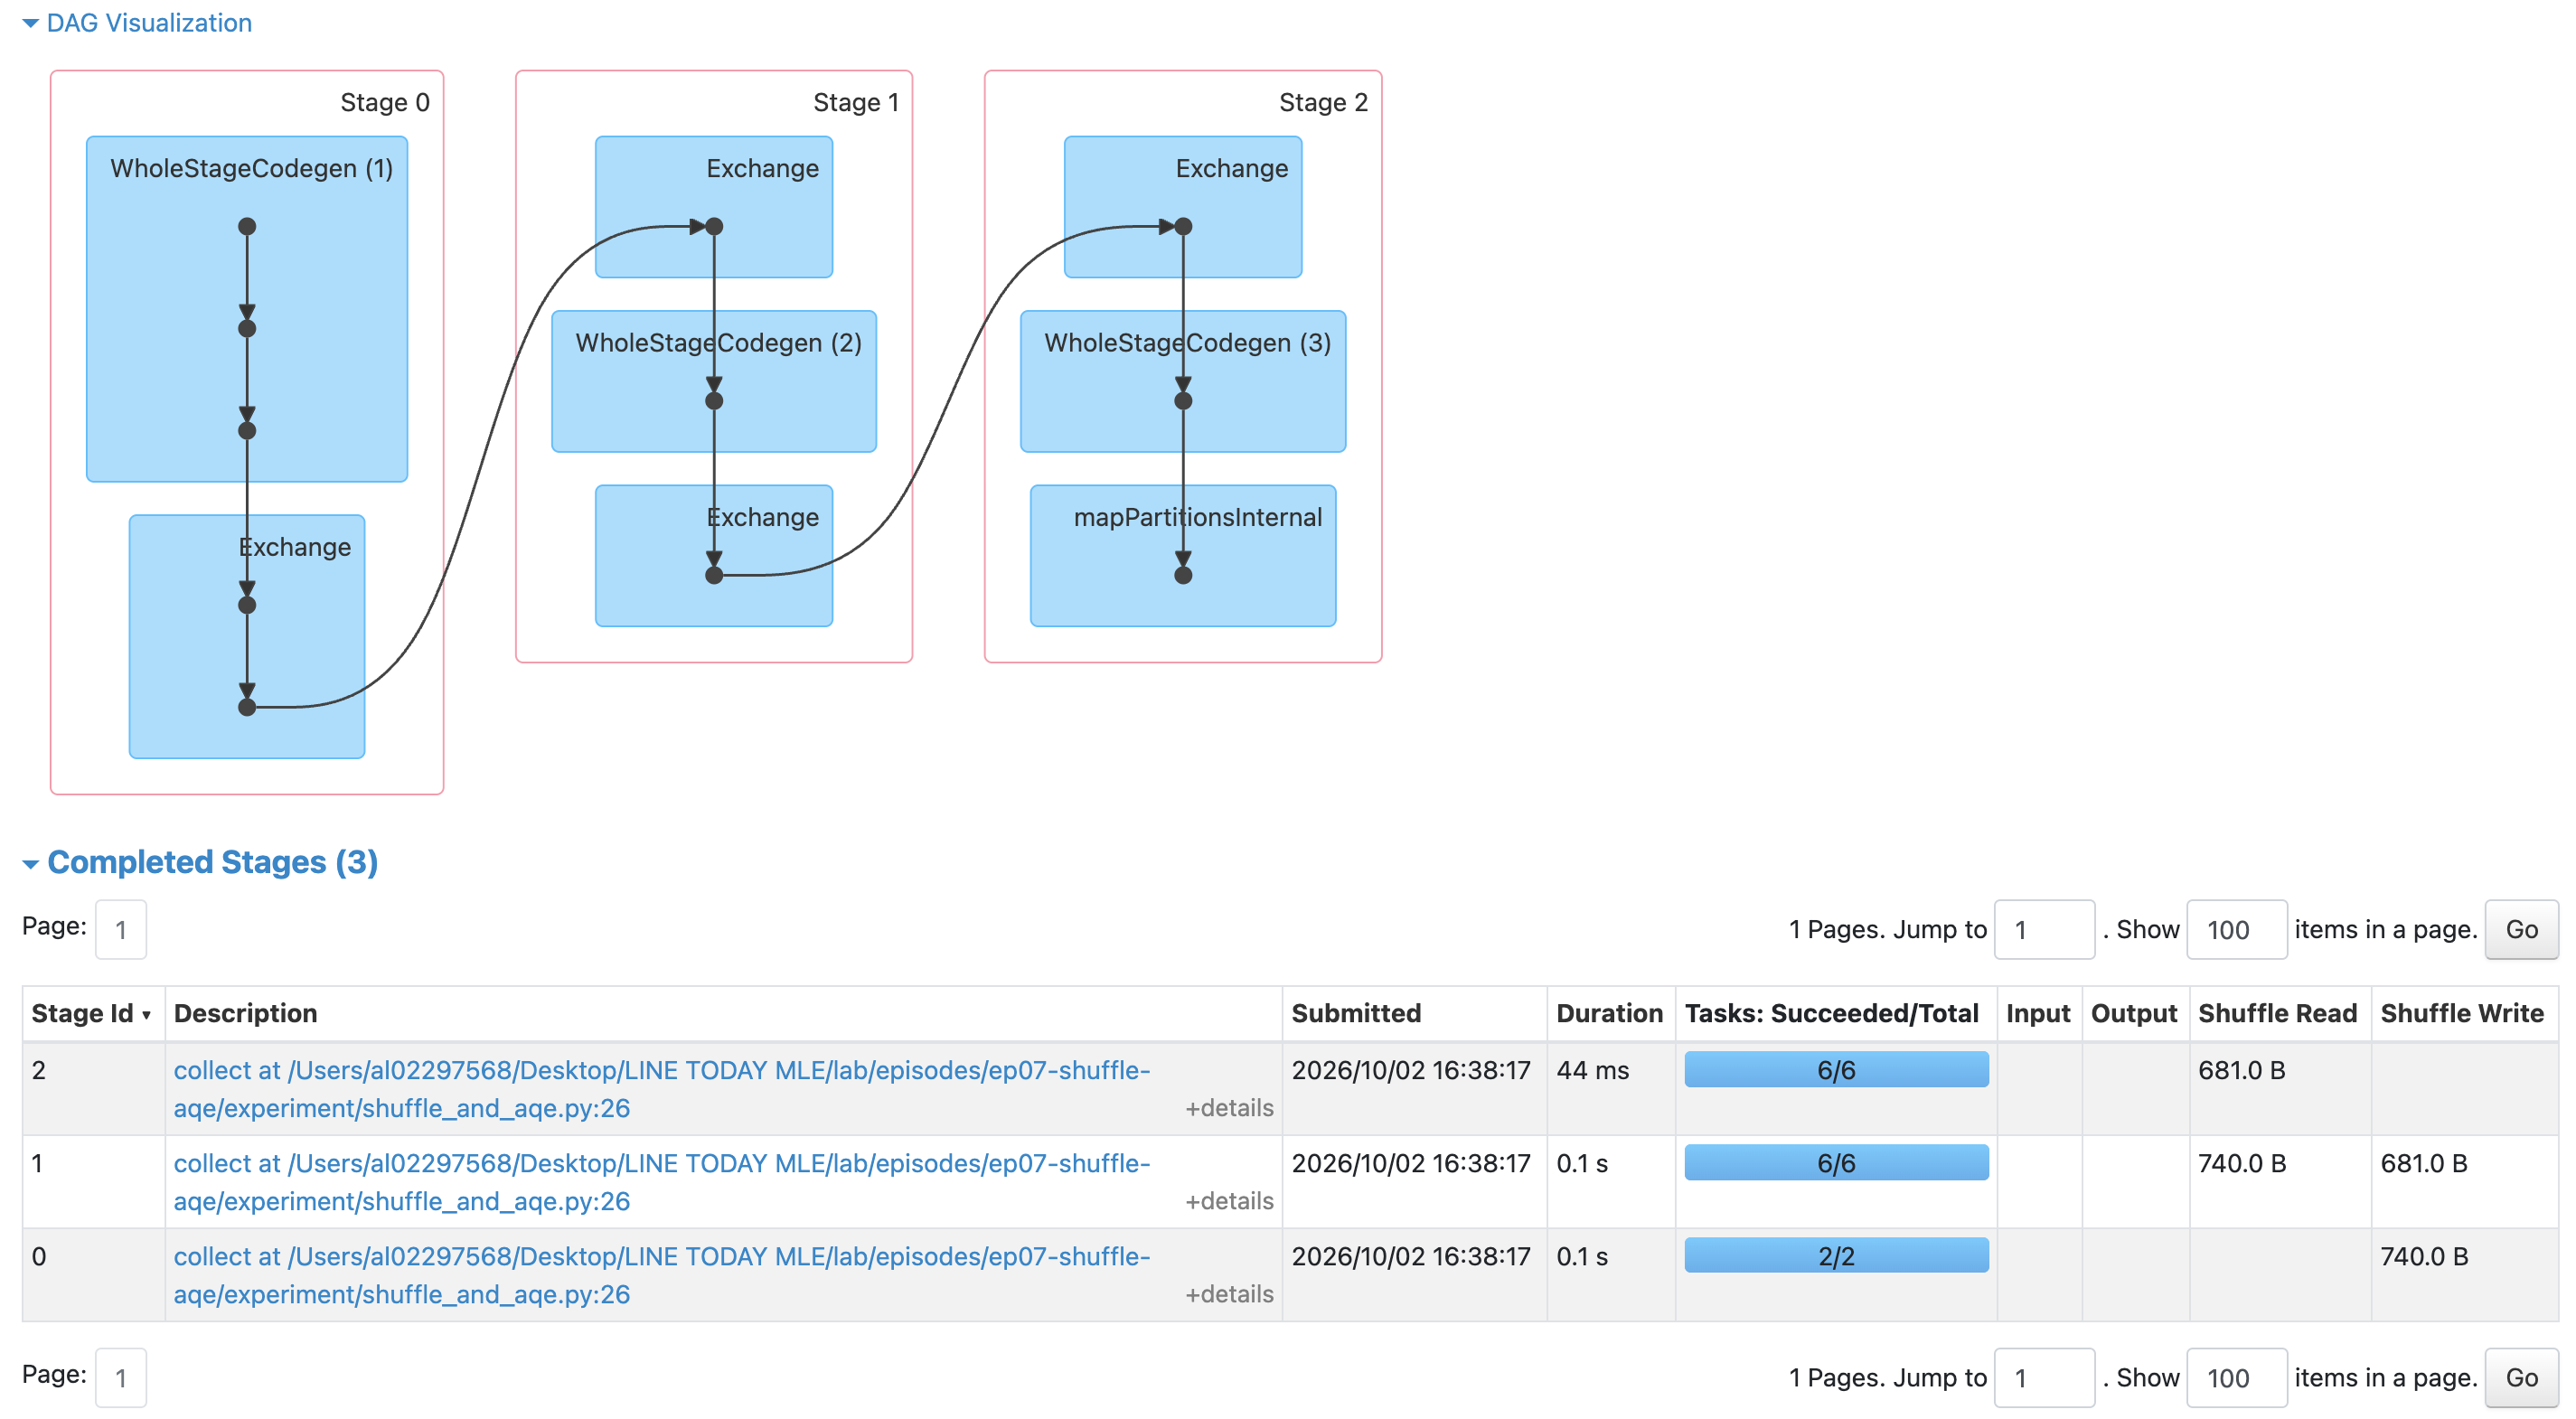Viewport: 2576px width, 1419px height.
Task: Click the top Show items-per-page input
Action: (x=2236, y=930)
